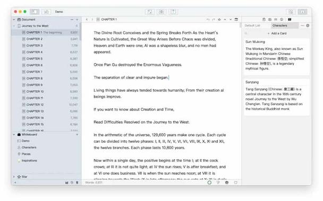Image resolution: width=323 pixels, height=201 pixels.
Task: Open CHAPTER 14 in the sidebar
Action: point(46,118)
